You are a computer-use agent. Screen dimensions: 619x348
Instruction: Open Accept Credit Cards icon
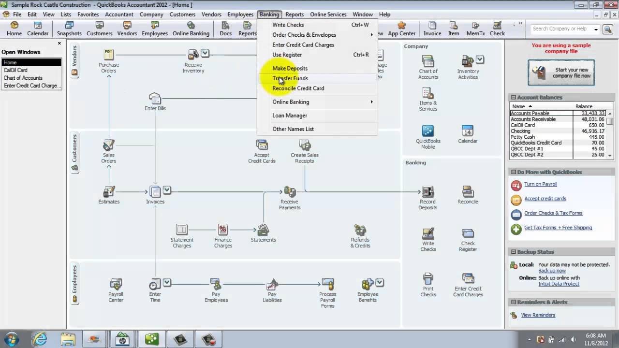(x=262, y=145)
